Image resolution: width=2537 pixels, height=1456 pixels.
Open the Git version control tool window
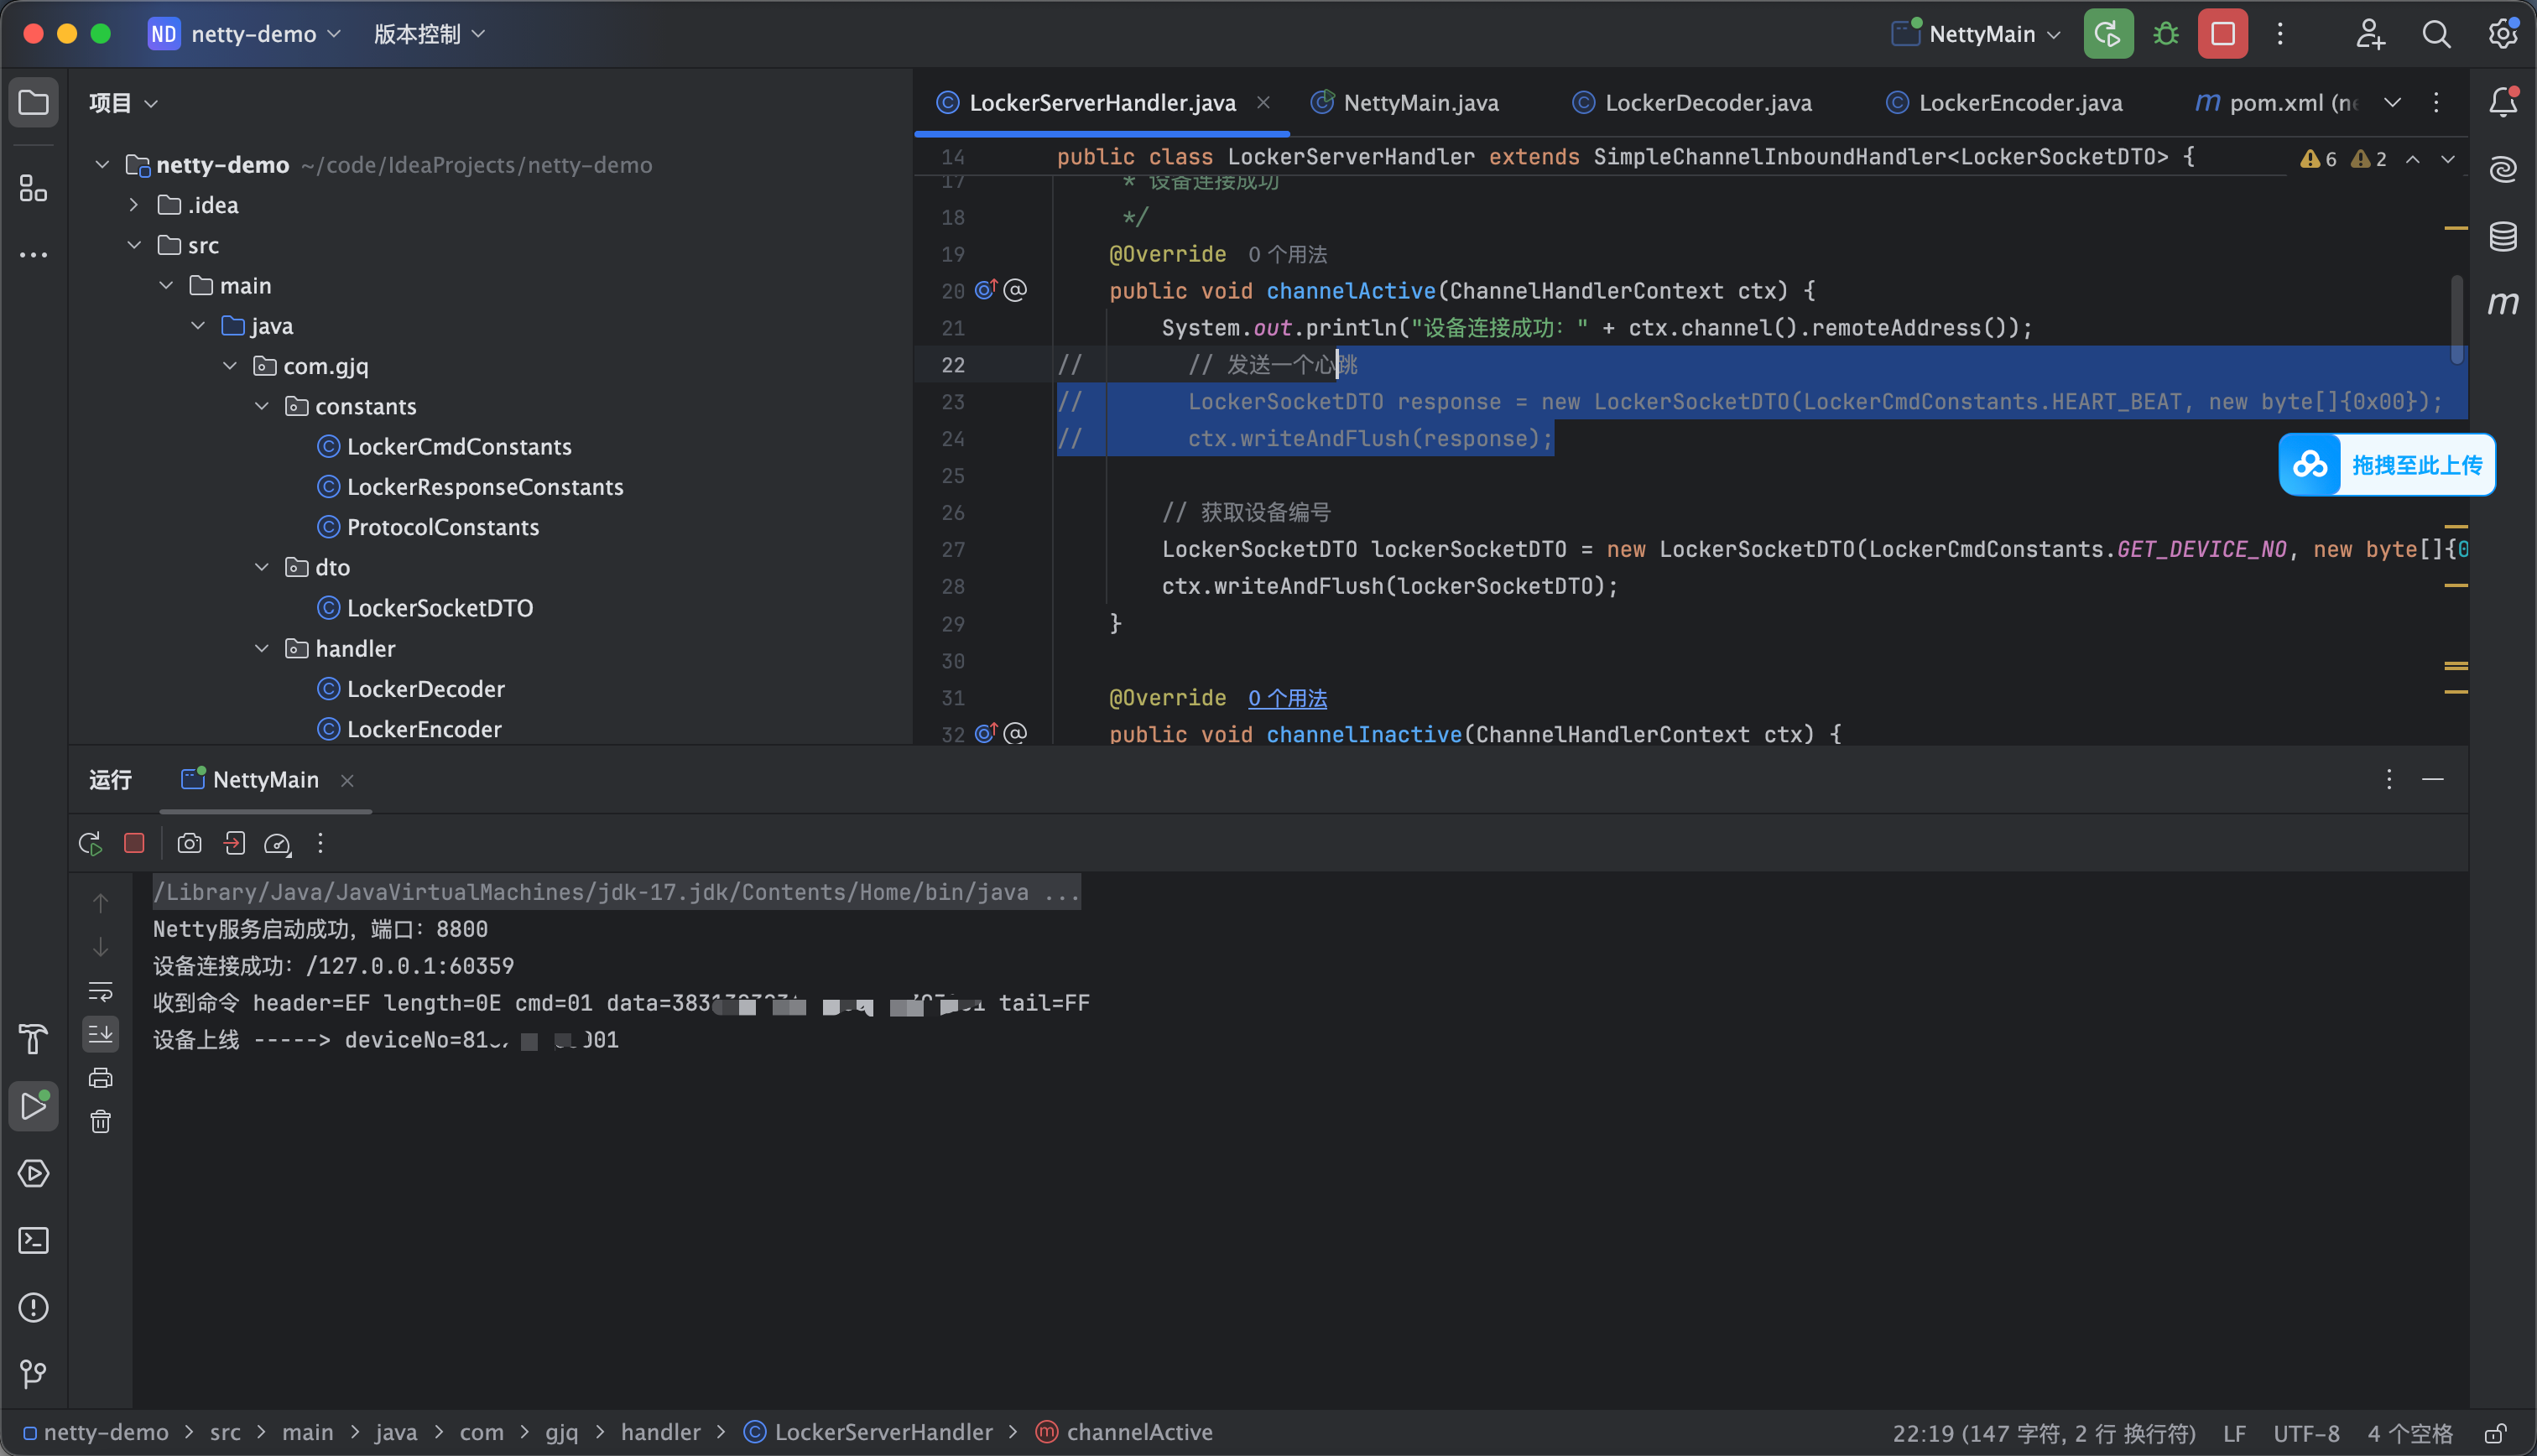pos(34,1374)
